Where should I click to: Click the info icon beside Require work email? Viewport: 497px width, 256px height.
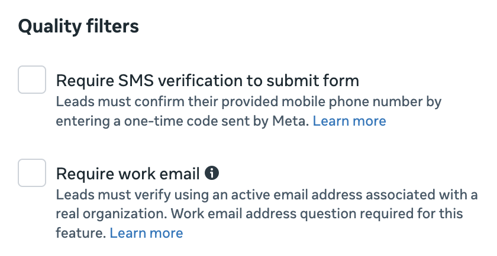point(212,173)
